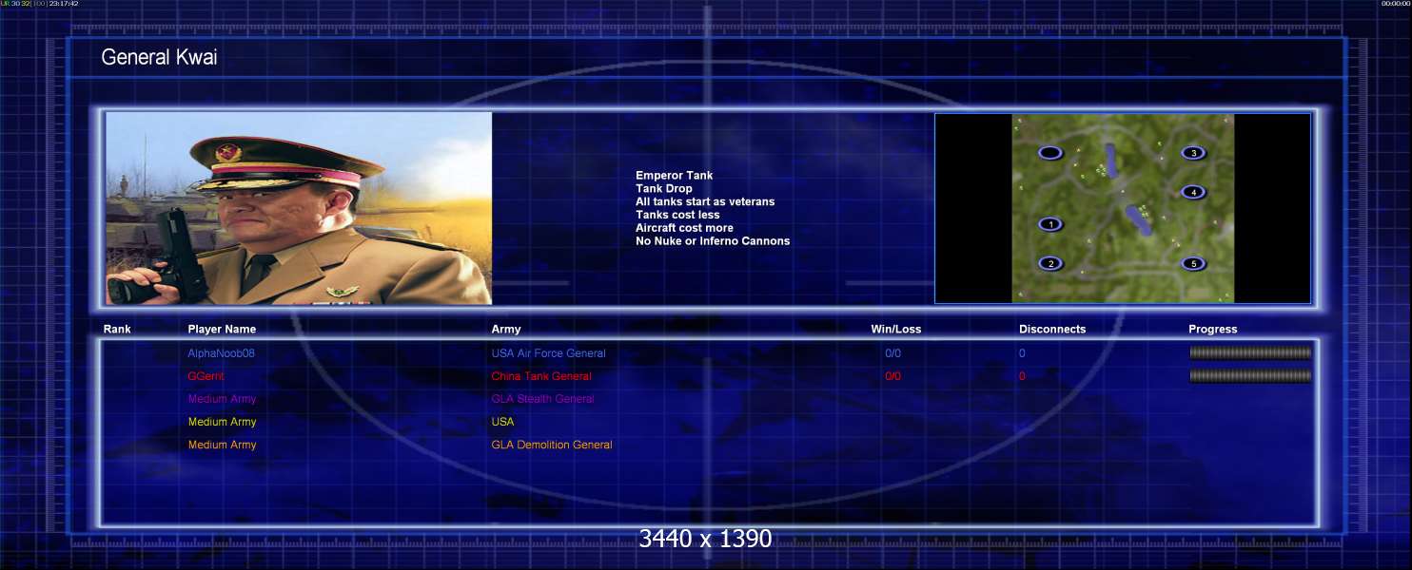Click the Disconnects column header
Viewport: 1412px width, 570px height.
pos(1051,330)
